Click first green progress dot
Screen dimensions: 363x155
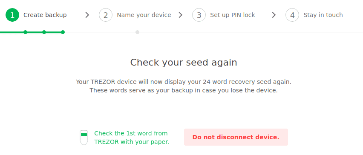click(x=26, y=32)
